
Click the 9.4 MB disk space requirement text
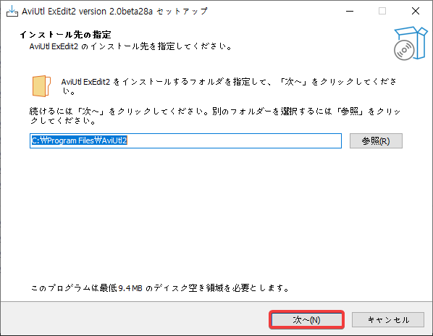(160, 288)
